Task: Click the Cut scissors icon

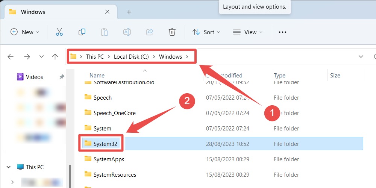Action: [x=59, y=32]
